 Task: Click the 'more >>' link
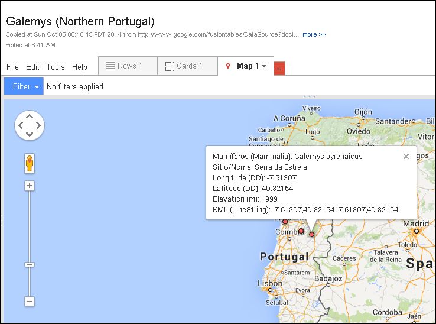point(314,34)
